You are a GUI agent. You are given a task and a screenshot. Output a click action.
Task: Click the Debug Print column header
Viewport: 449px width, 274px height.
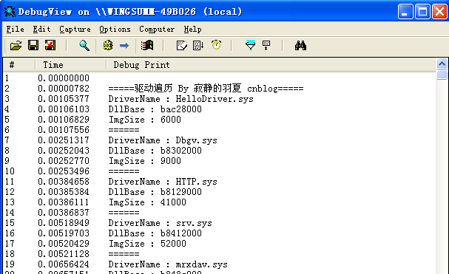click(271, 65)
